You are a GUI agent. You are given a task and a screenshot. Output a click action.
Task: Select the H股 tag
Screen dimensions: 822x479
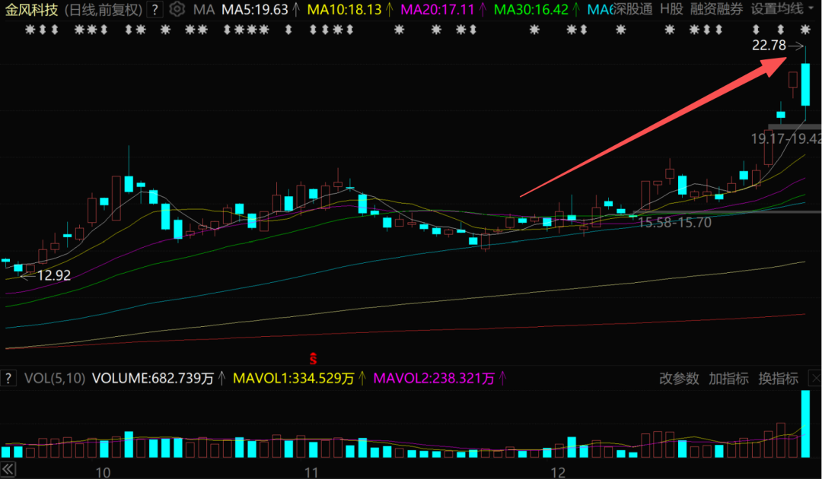(x=671, y=9)
